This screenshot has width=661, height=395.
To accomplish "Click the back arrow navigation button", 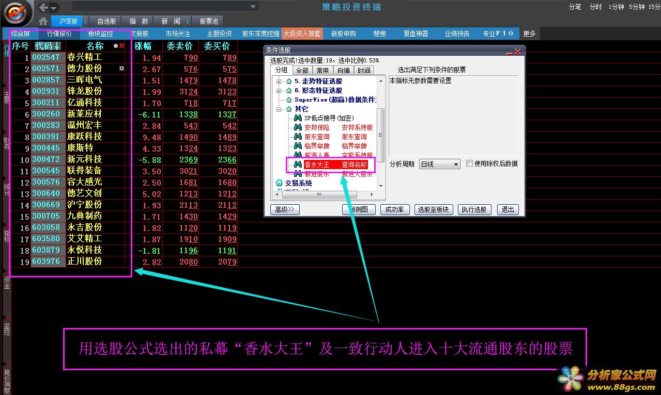I will pyautogui.click(x=44, y=7).
